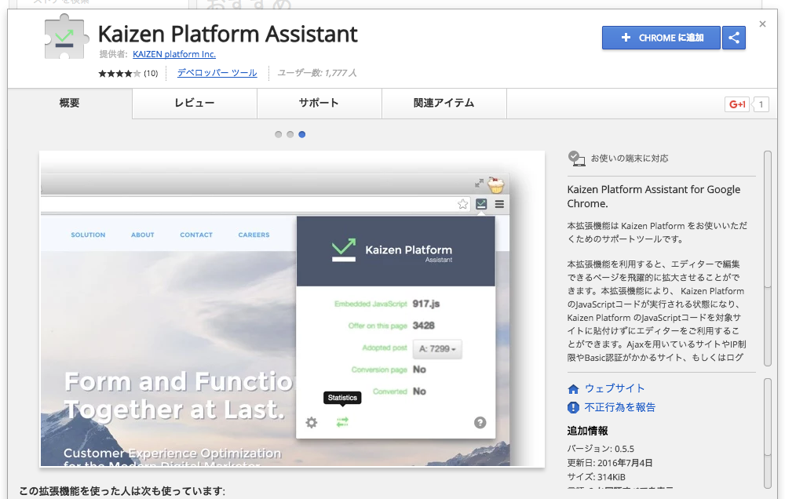
Task: Close the extension detail dialog
Action: tap(762, 24)
